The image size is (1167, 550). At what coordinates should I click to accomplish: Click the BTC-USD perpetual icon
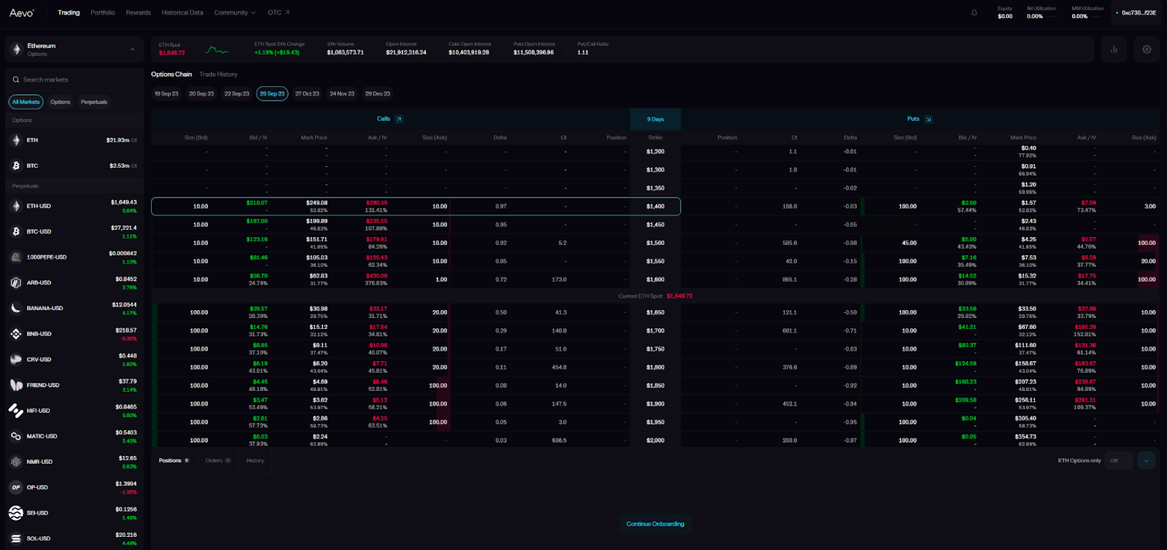[16, 232]
